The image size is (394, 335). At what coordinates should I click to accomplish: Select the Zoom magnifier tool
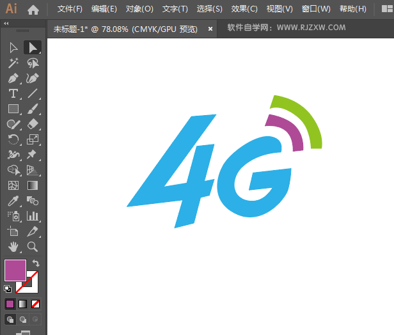point(33,247)
